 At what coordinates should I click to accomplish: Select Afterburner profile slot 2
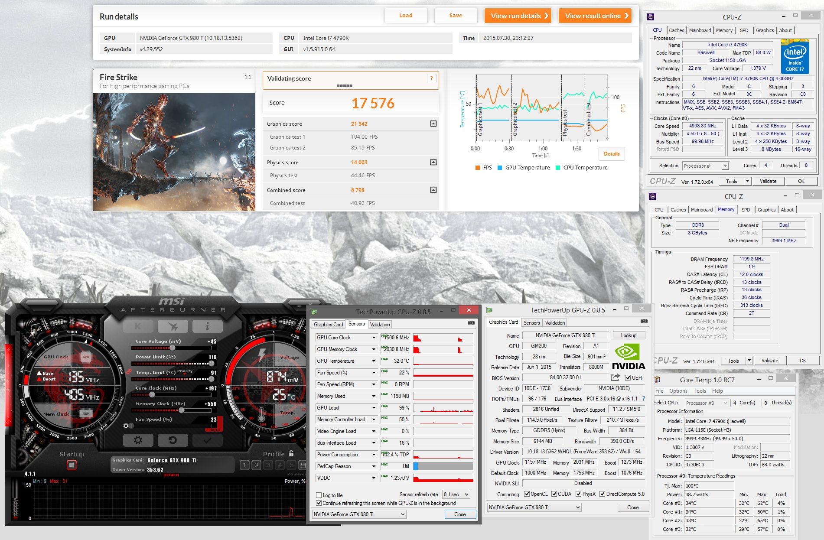pos(256,465)
